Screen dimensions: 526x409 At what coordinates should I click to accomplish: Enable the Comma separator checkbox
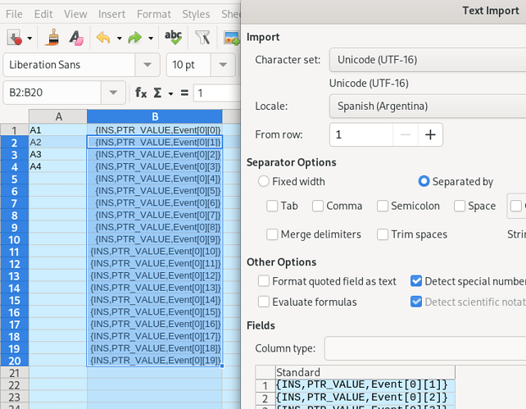[318, 206]
